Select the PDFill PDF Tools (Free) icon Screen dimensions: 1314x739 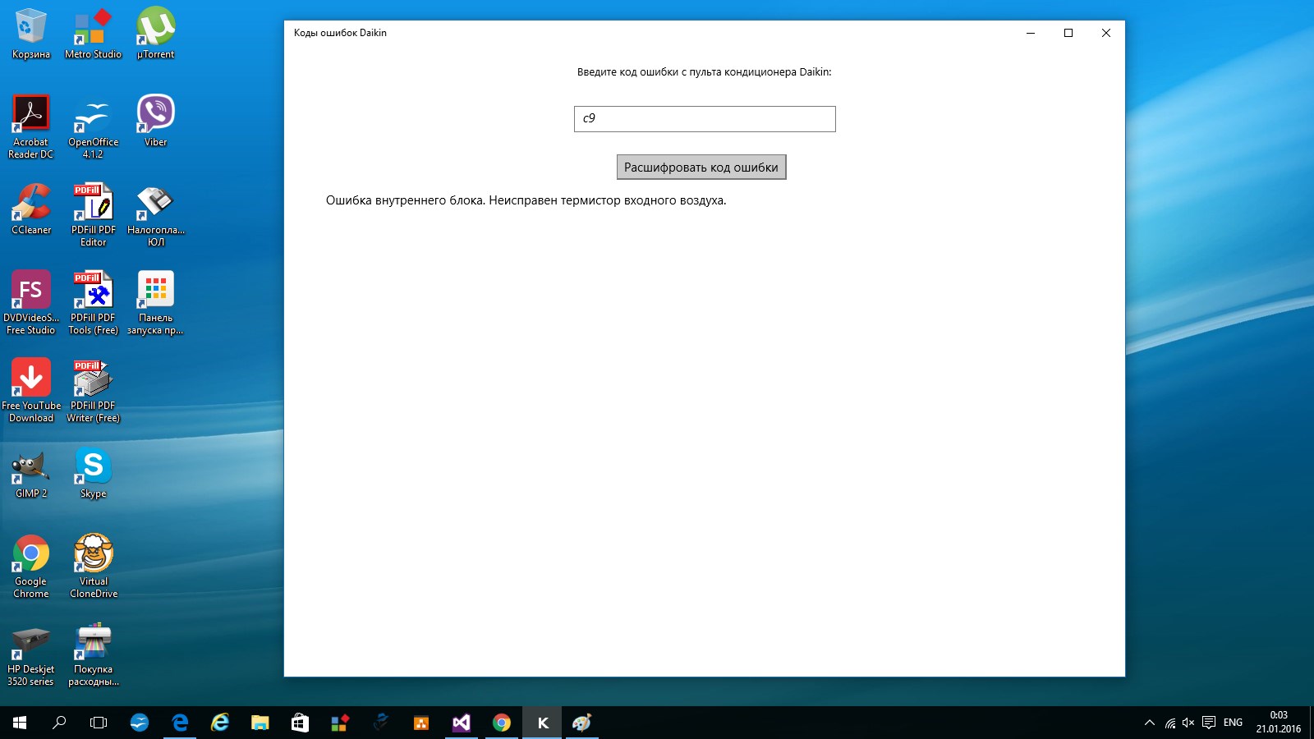(93, 302)
